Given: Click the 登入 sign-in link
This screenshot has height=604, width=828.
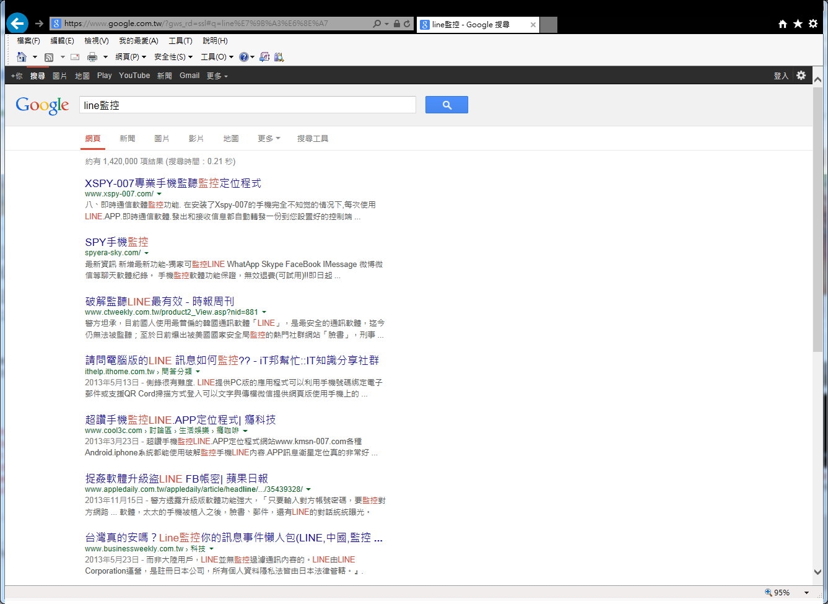Looking at the screenshot, I should point(781,76).
